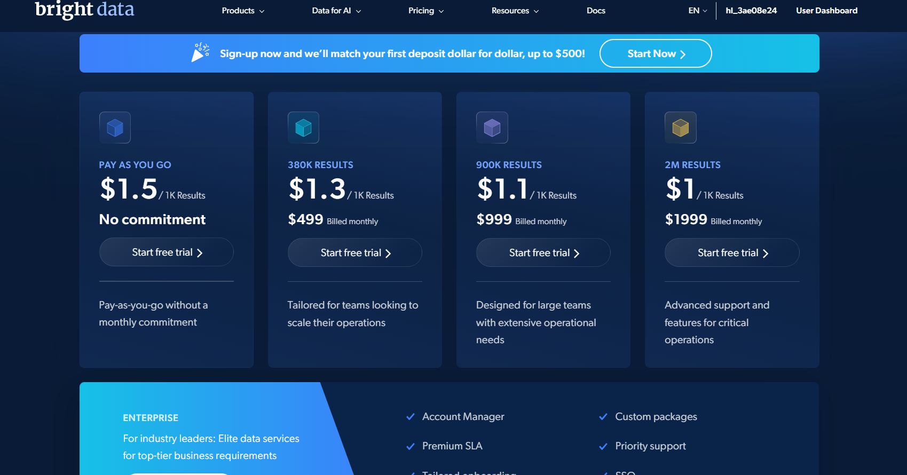907x475 pixels.
Task: Click the ENTERPRISE heading
Action: tap(151, 418)
